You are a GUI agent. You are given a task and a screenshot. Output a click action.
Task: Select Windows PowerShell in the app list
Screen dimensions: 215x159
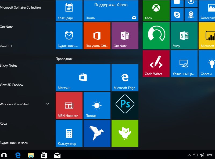click(x=15, y=104)
